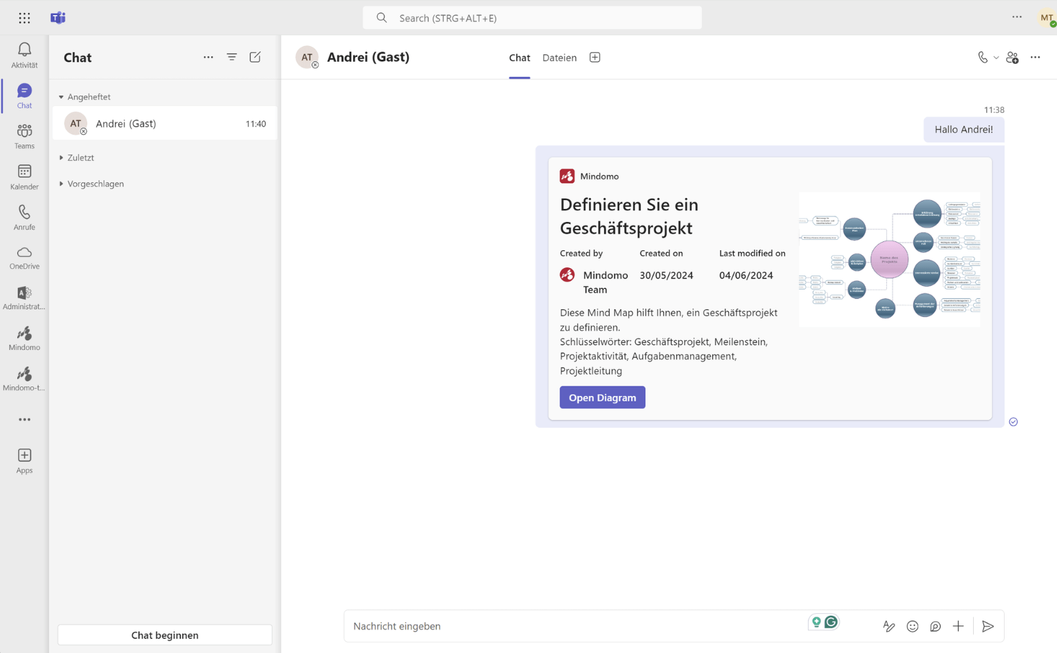
Task: Click the Mindomo logo on the card
Action: 567,177
